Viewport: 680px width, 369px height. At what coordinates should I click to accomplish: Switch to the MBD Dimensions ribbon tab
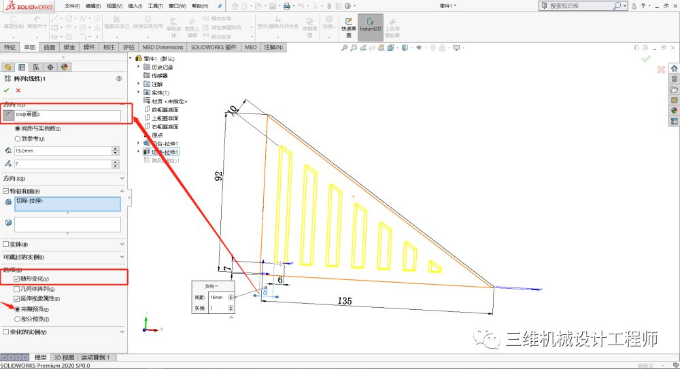(x=163, y=48)
